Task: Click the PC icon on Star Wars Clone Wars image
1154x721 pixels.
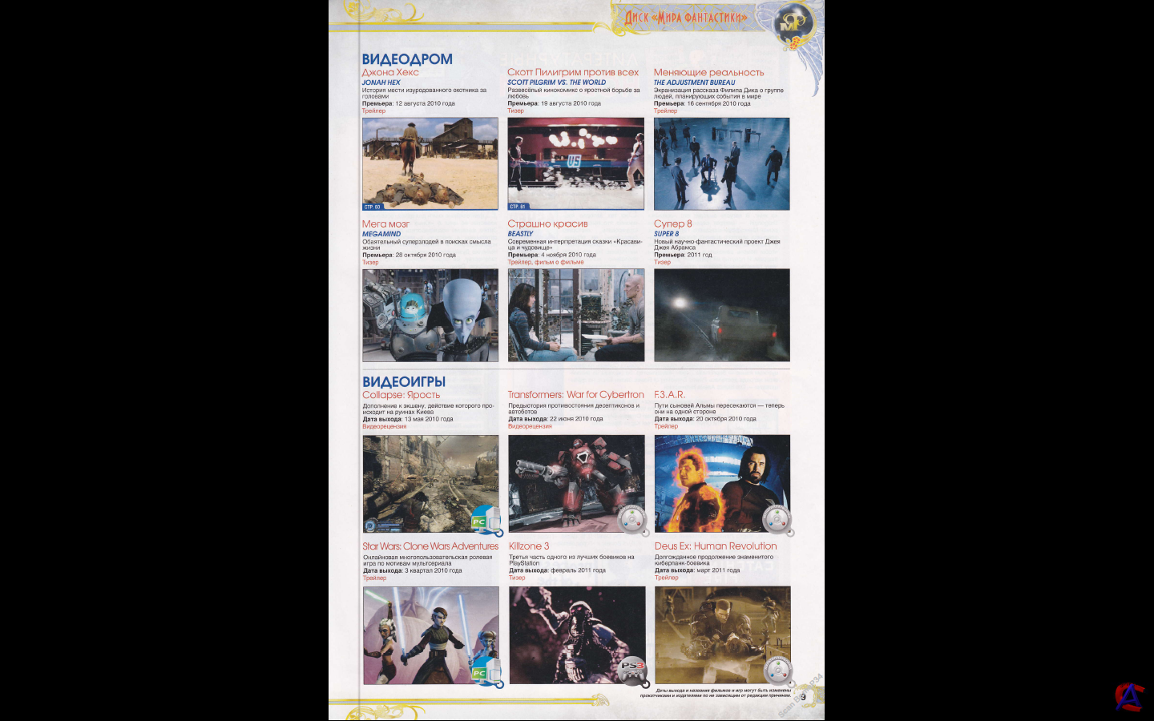Action: (485, 671)
